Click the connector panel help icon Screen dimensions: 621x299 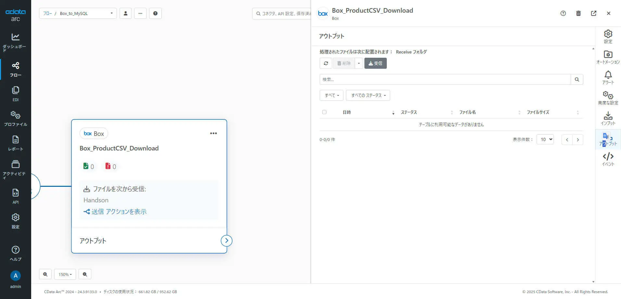[x=563, y=13]
